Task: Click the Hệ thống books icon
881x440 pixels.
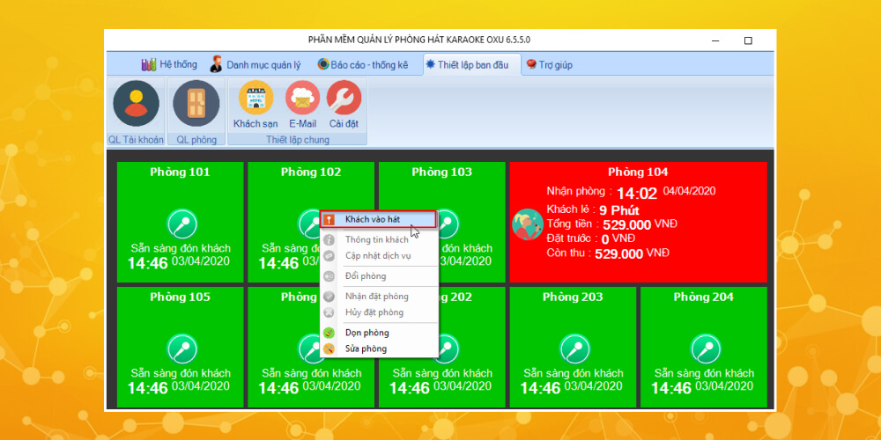Action: pos(149,64)
